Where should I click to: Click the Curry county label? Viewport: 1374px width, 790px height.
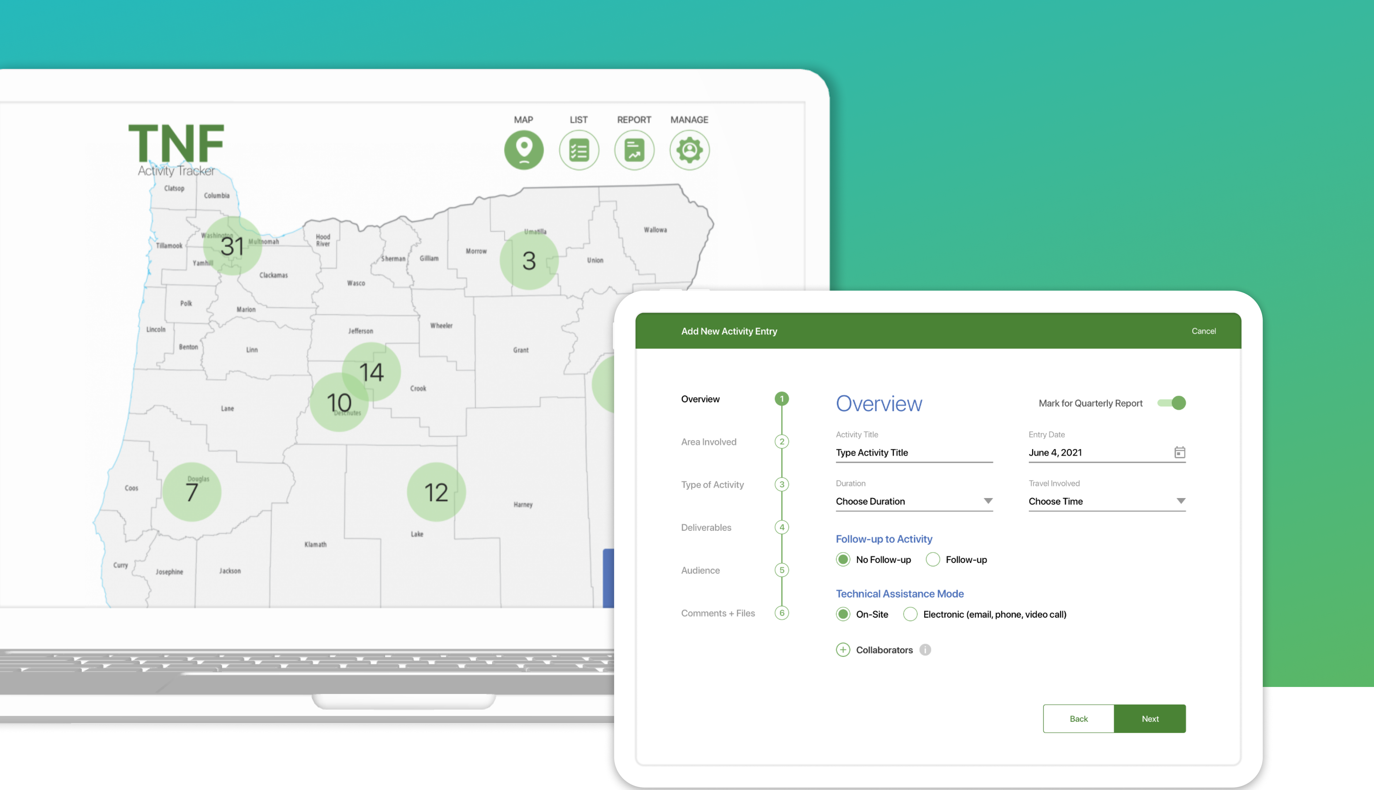pos(121,565)
